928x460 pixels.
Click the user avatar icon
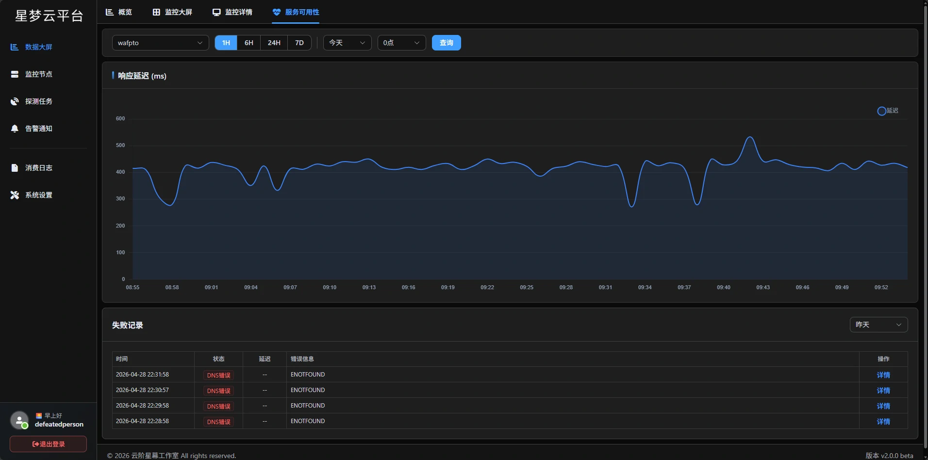point(19,420)
